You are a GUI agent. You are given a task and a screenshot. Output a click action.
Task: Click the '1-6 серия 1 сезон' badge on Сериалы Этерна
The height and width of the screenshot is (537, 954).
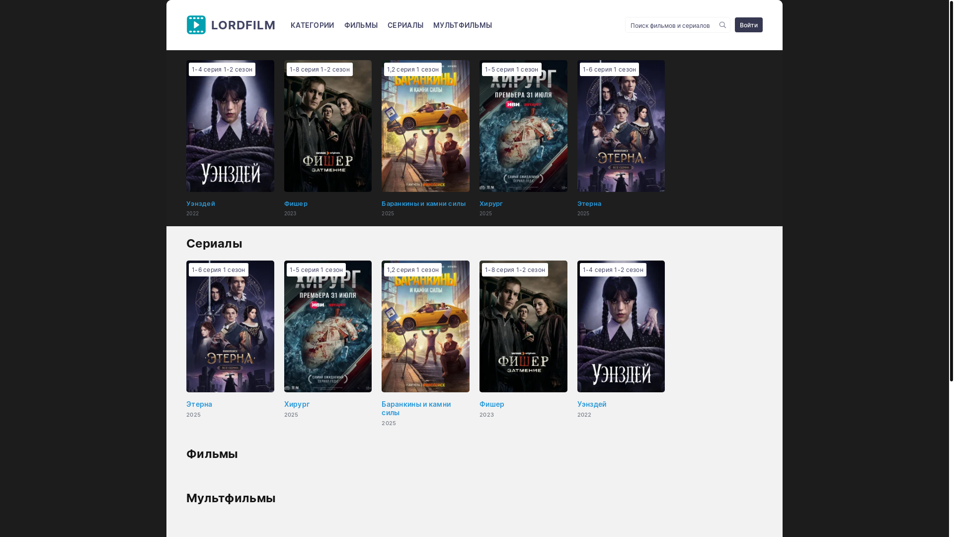click(x=219, y=269)
